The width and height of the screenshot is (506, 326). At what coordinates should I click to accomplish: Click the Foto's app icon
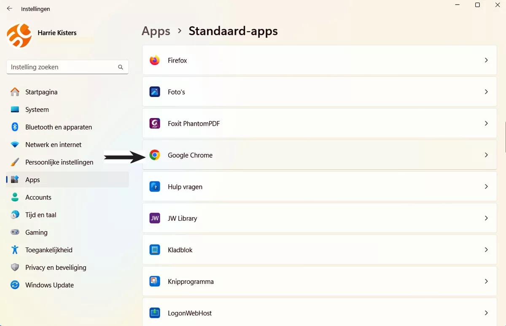click(x=155, y=92)
